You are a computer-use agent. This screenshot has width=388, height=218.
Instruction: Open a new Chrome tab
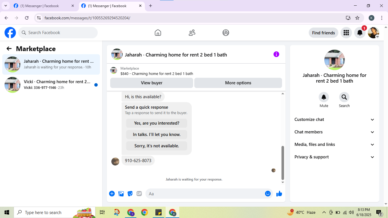coord(151,6)
